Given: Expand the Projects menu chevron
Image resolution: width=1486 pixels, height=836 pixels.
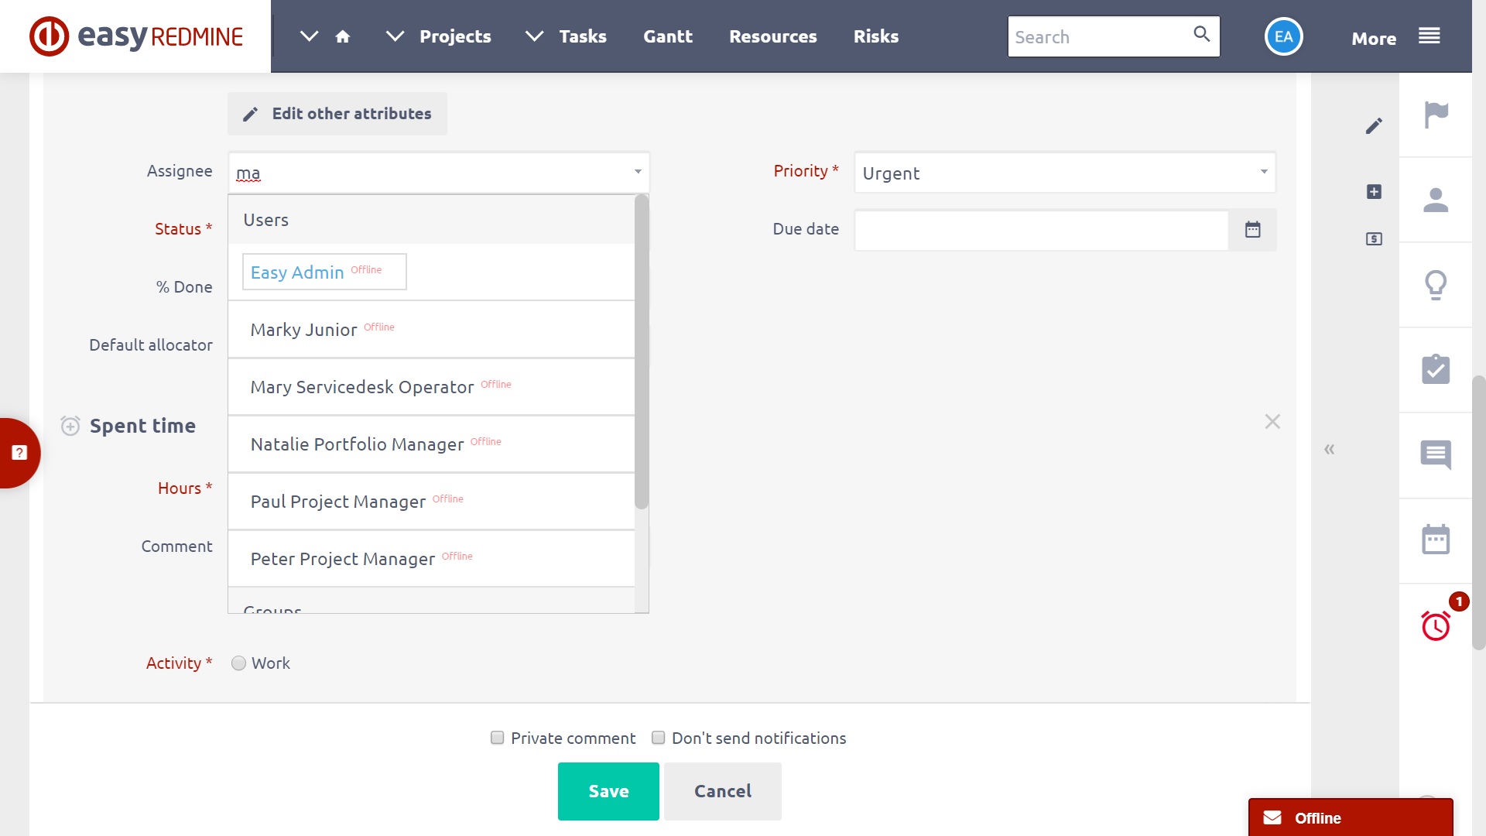Looking at the screenshot, I should point(395,36).
